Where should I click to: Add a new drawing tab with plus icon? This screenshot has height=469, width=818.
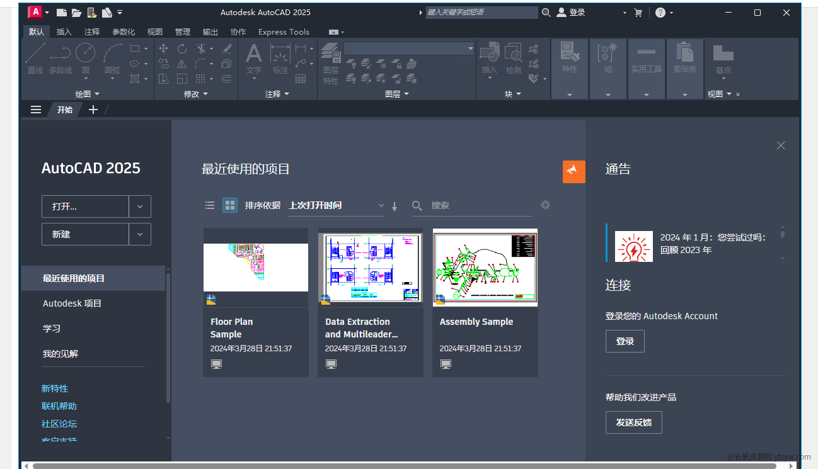(93, 110)
